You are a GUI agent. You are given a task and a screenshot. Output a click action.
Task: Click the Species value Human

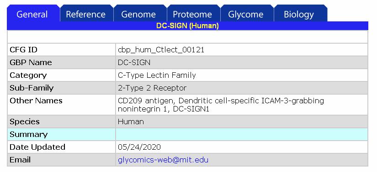point(131,121)
